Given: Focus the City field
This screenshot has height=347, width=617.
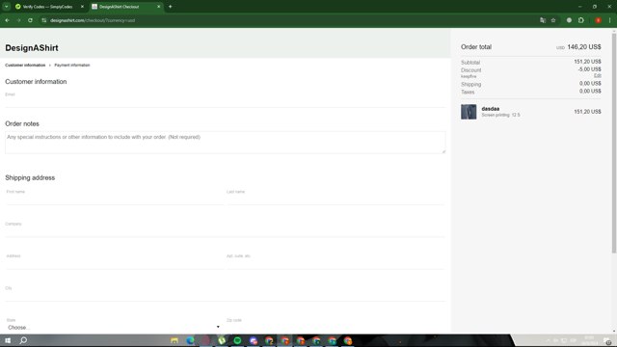Looking at the screenshot, I should [225, 296].
